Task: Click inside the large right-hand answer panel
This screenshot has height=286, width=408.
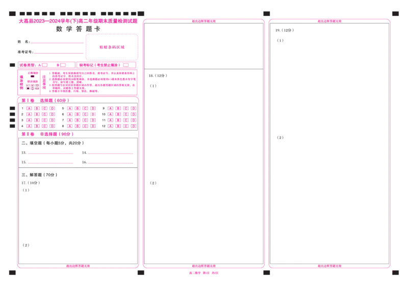Action: 329,153
